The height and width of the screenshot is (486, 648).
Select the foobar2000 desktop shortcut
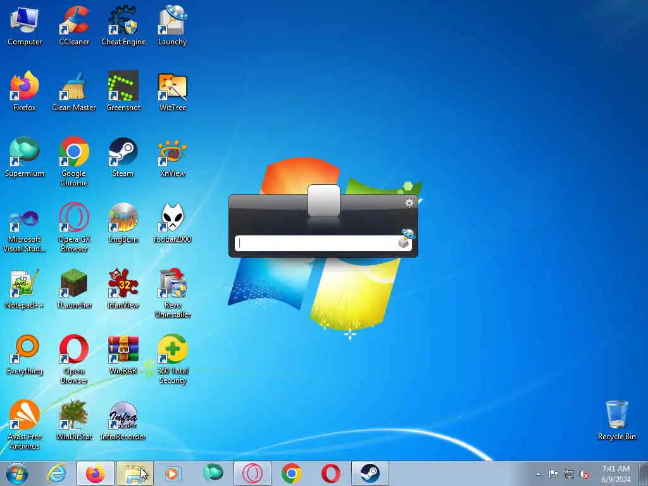tap(172, 223)
